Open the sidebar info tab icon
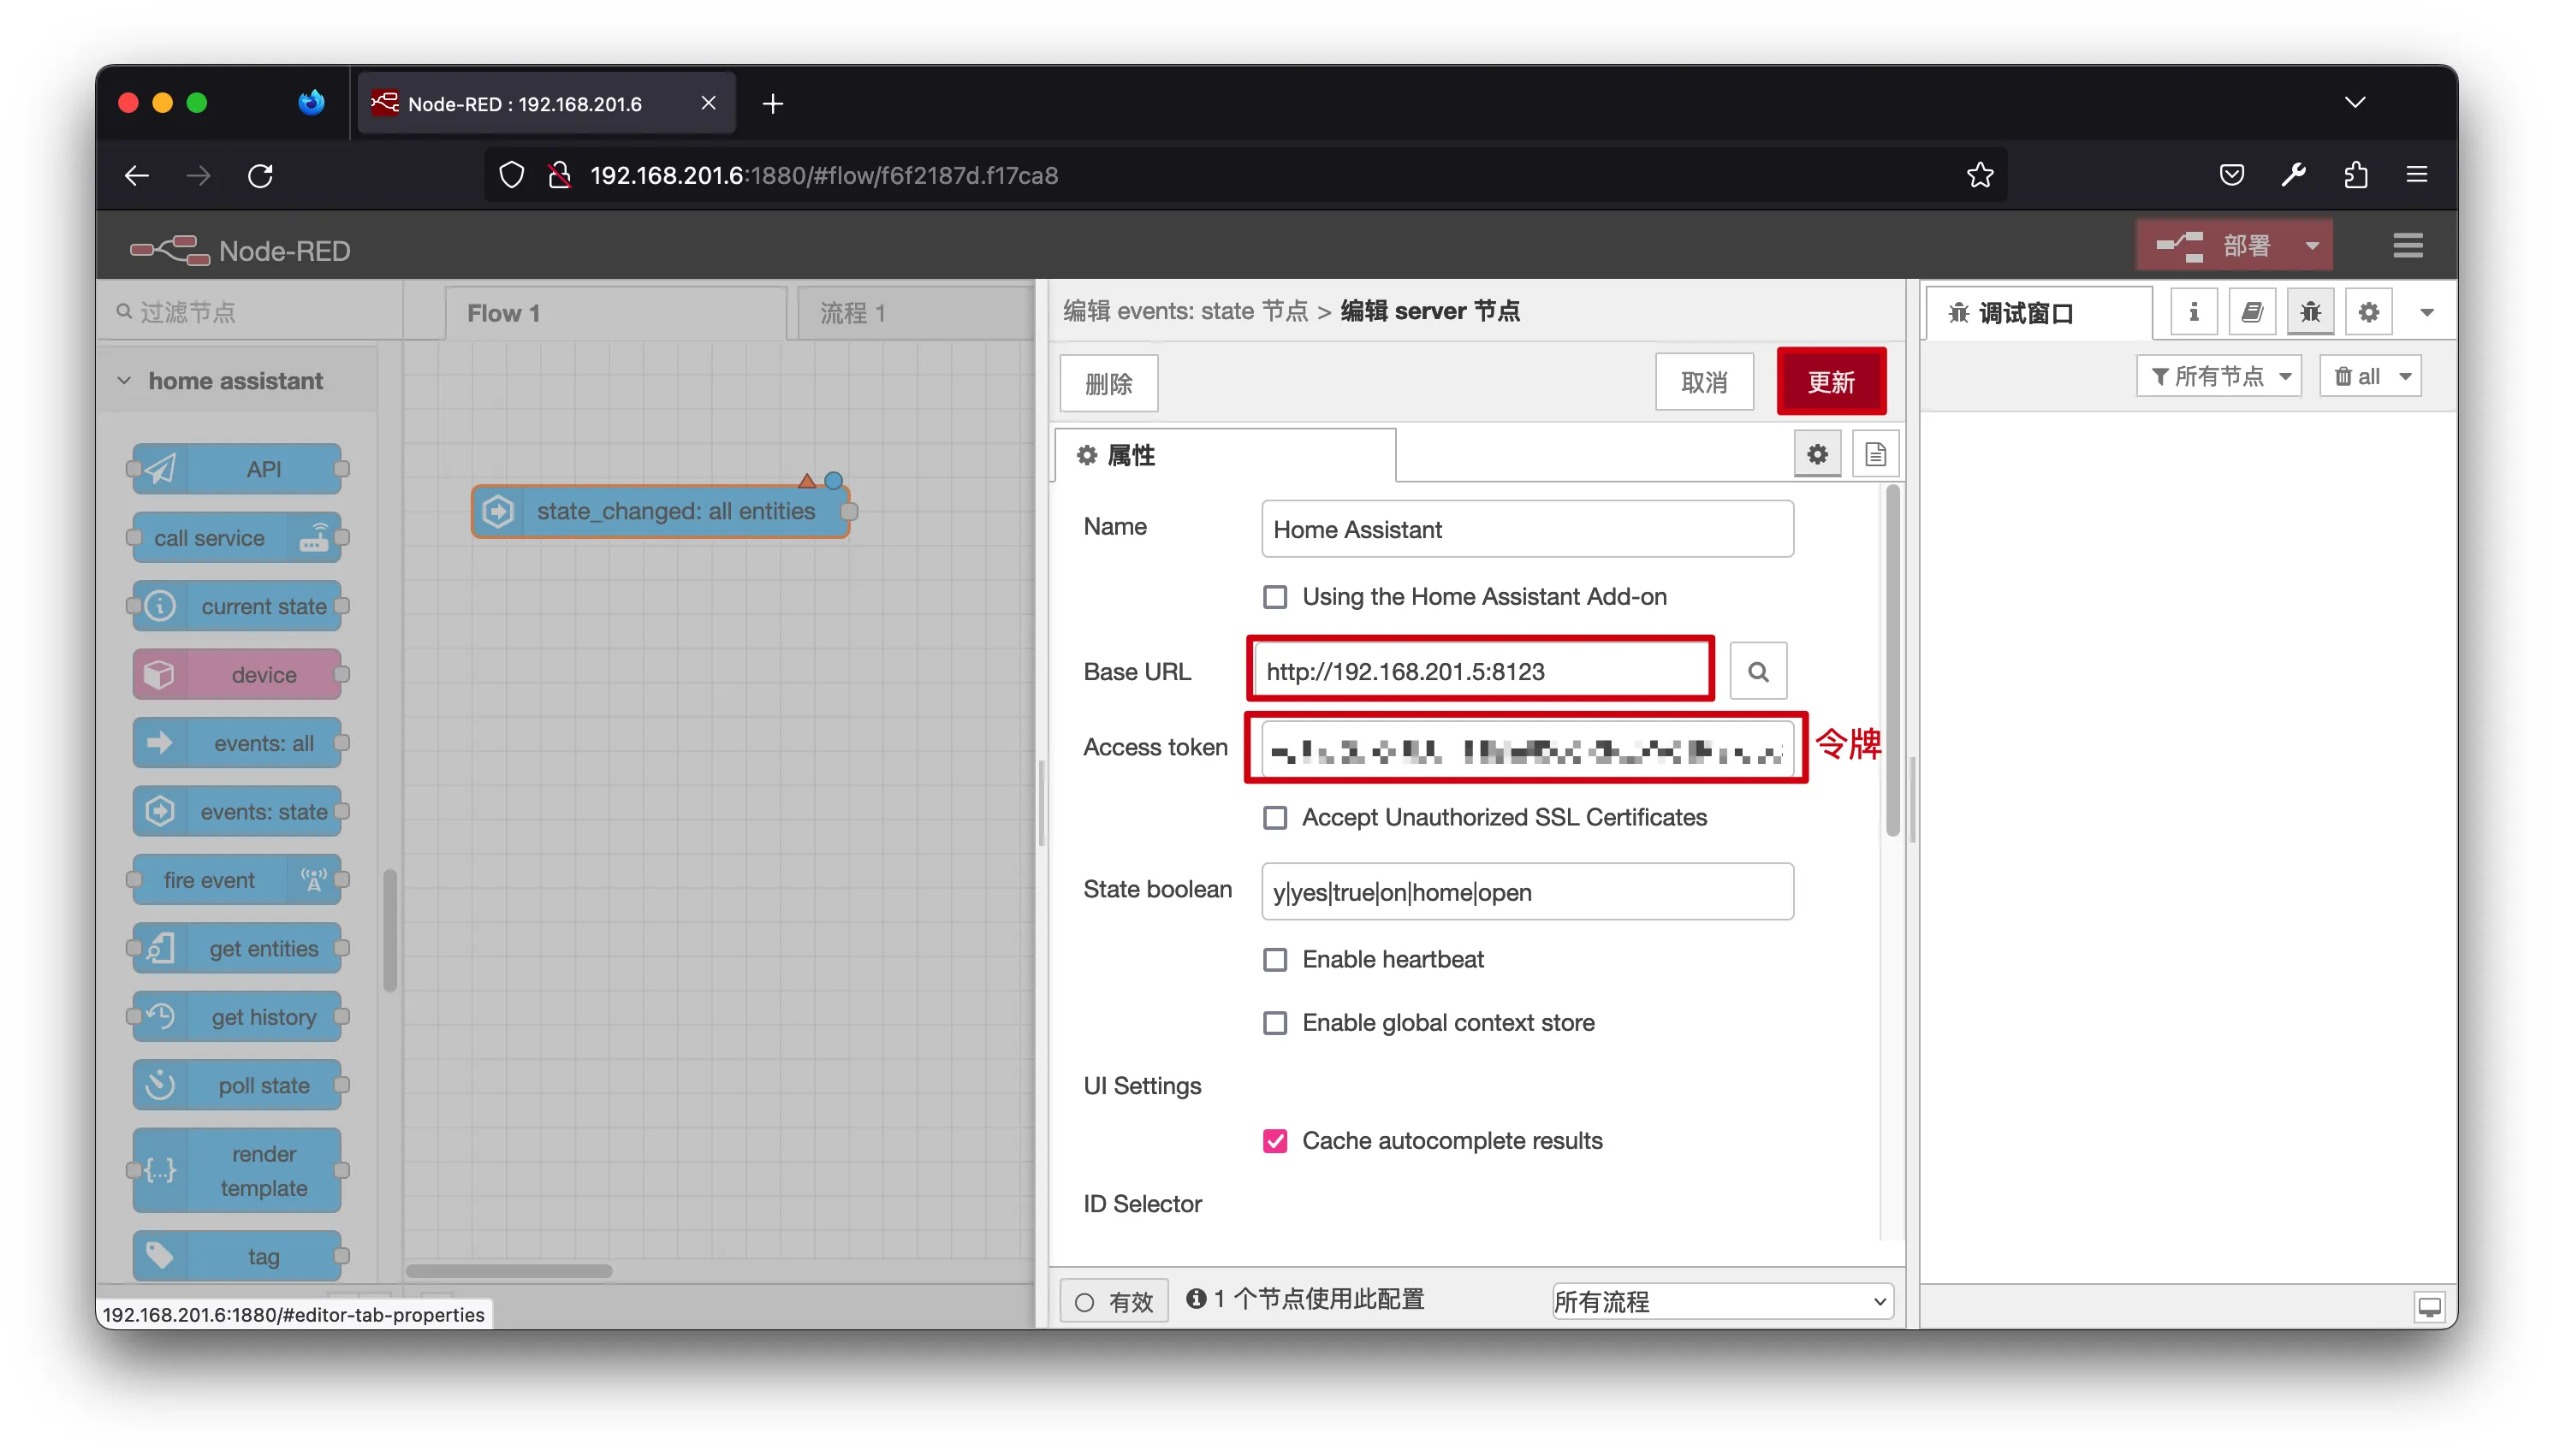The width and height of the screenshot is (2554, 1456). pos(2193,313)
